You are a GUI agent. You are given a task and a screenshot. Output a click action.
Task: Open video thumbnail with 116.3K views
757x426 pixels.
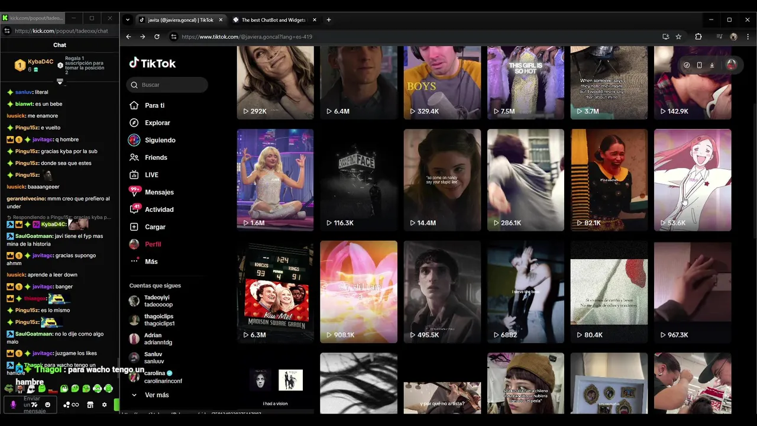click(x=358, y=179)
